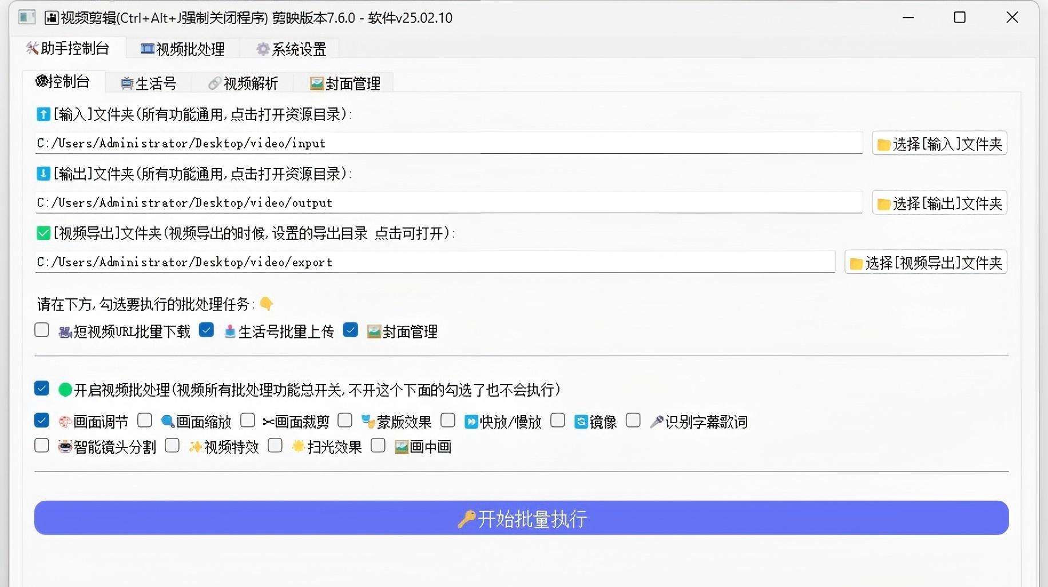The width and height of the screenshot is (1048, 587).
Task: Click the input path field ending in video/input
Action: [448, 143]
